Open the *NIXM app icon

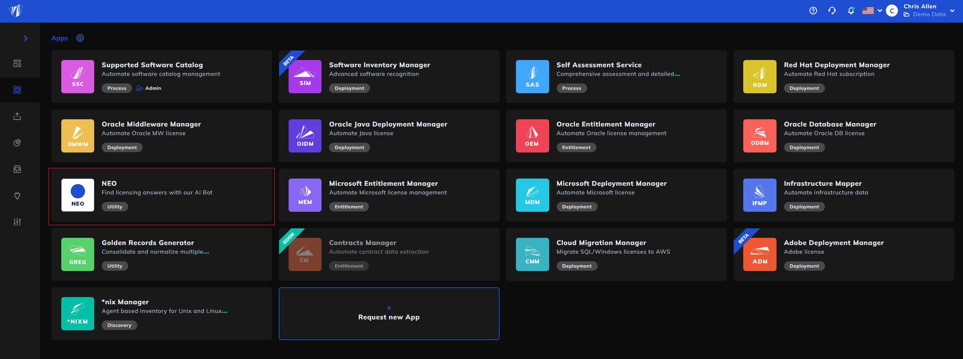78,314
